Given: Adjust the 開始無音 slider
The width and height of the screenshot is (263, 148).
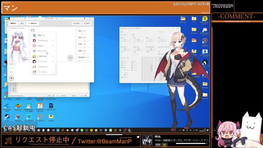Looking at the screenshot, I should (x=84, y=61).
